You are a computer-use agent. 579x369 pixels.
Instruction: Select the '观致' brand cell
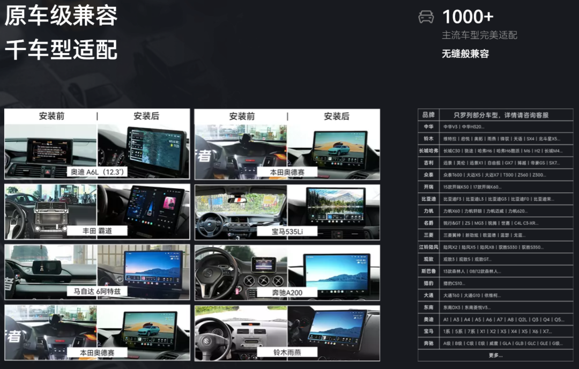point(428,259)
